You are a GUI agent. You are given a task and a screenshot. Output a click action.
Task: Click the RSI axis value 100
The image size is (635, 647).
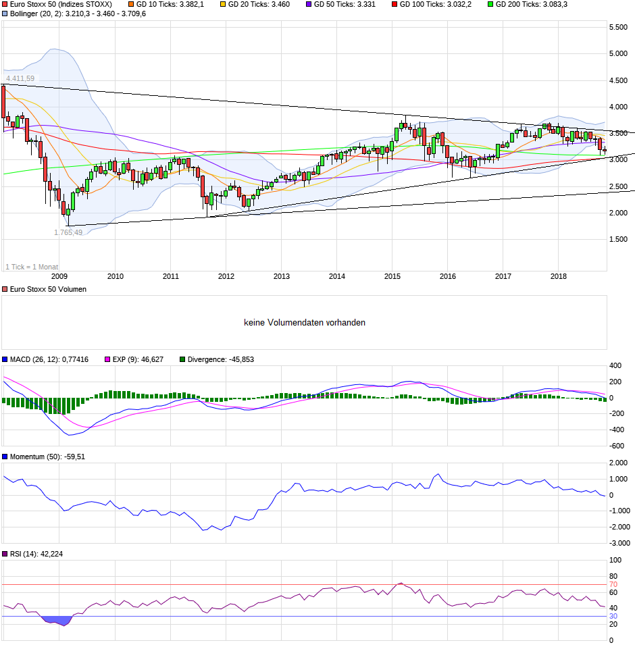615,561
